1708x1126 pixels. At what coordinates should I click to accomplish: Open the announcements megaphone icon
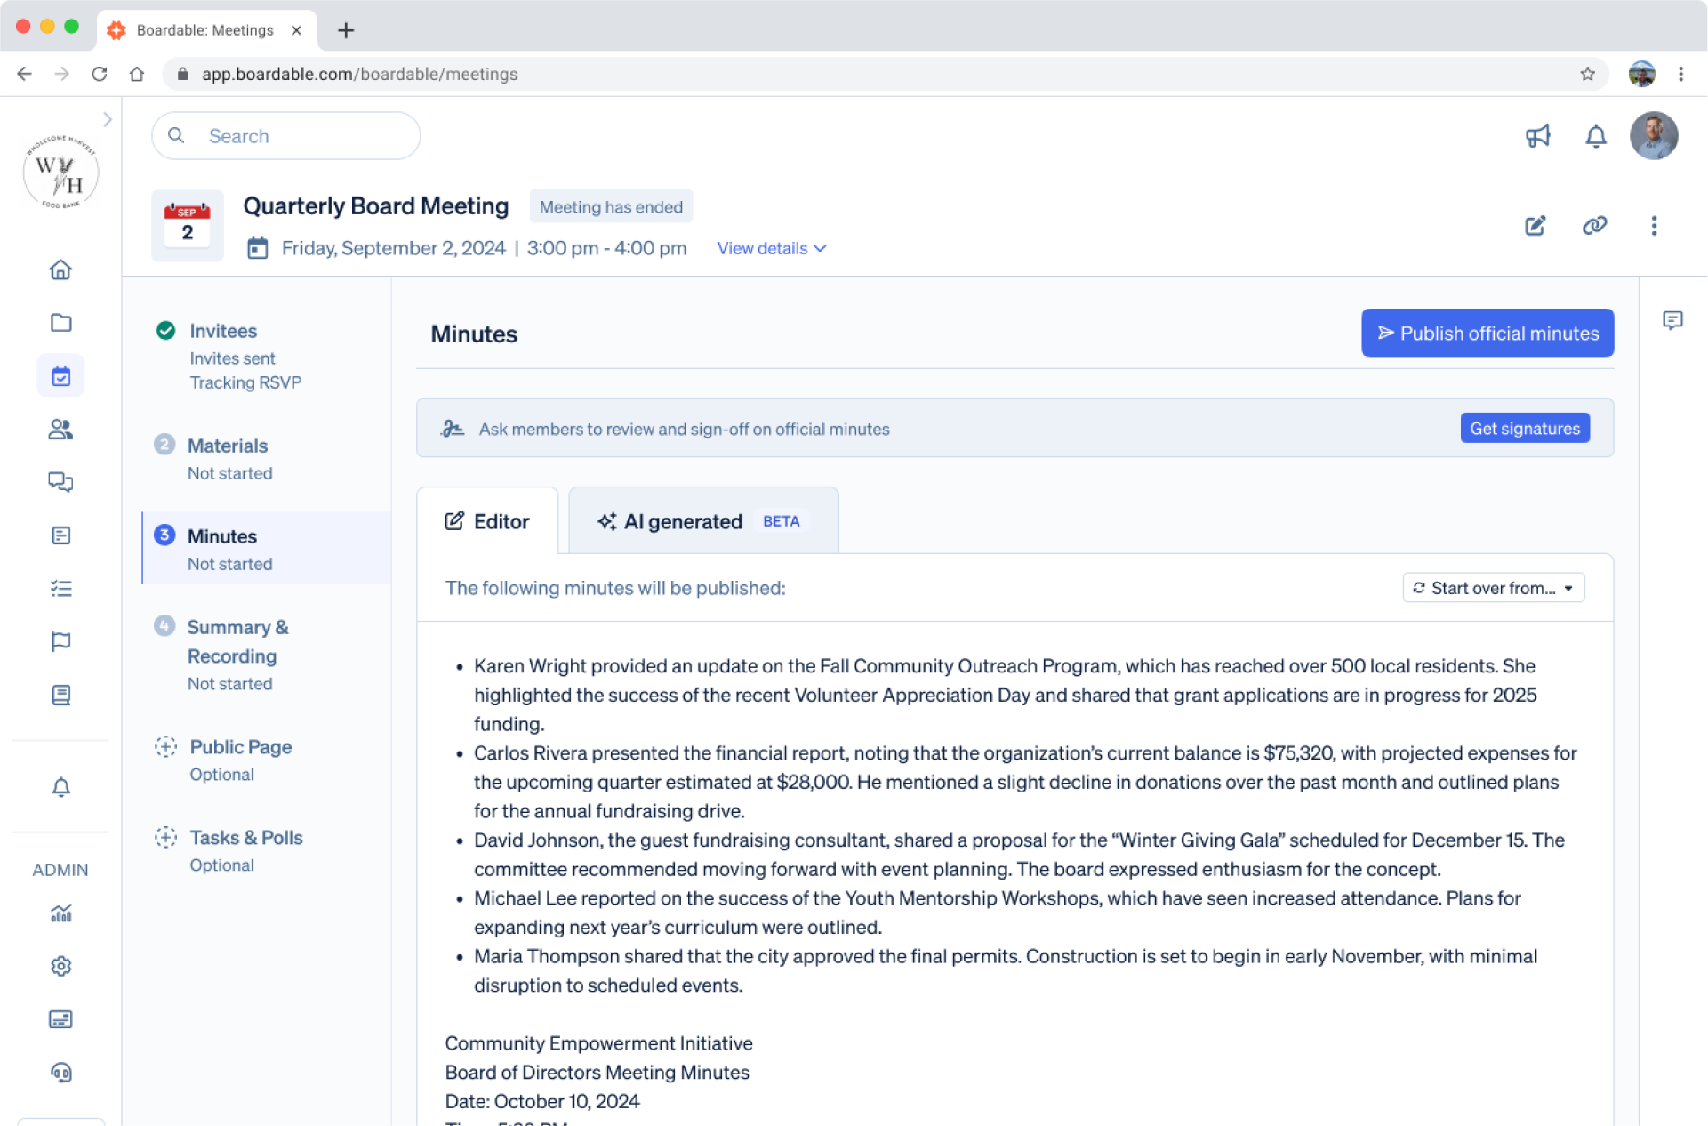coord(1537,136)
